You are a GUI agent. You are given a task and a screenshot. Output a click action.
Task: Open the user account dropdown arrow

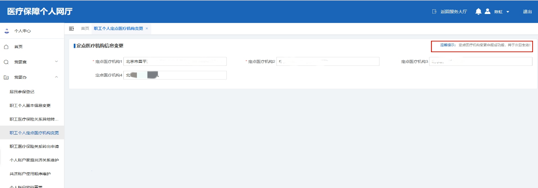[508, 12]
